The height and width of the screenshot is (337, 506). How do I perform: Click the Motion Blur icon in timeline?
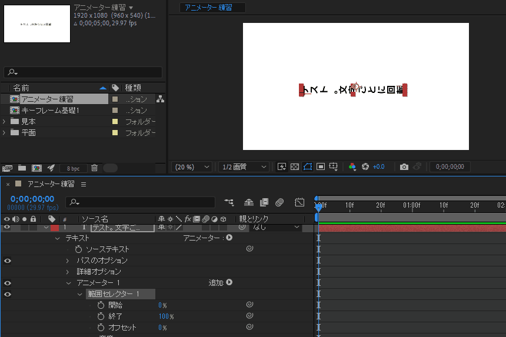point(279,202)
